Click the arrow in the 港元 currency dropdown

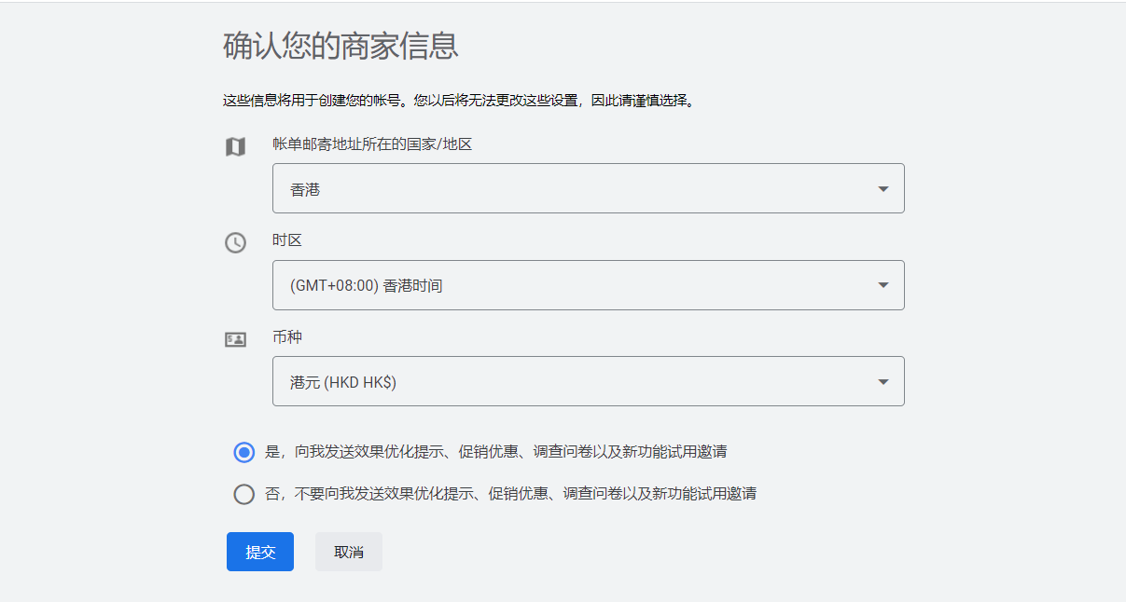[883, 382]
